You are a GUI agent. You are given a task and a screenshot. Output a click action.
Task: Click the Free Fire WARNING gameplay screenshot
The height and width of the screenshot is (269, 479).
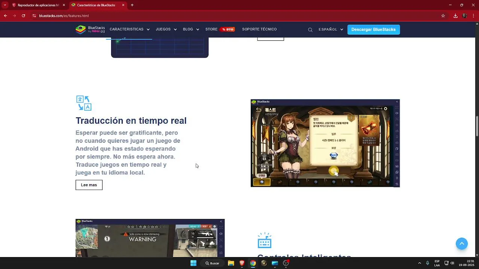[x=150, y=238]
